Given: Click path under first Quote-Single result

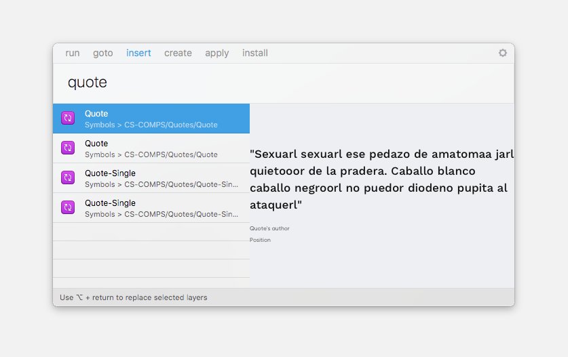Looking at the screenshot, I should pos(162,184).
